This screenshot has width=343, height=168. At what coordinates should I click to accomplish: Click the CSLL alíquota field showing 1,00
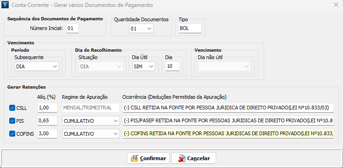point(47,108)
